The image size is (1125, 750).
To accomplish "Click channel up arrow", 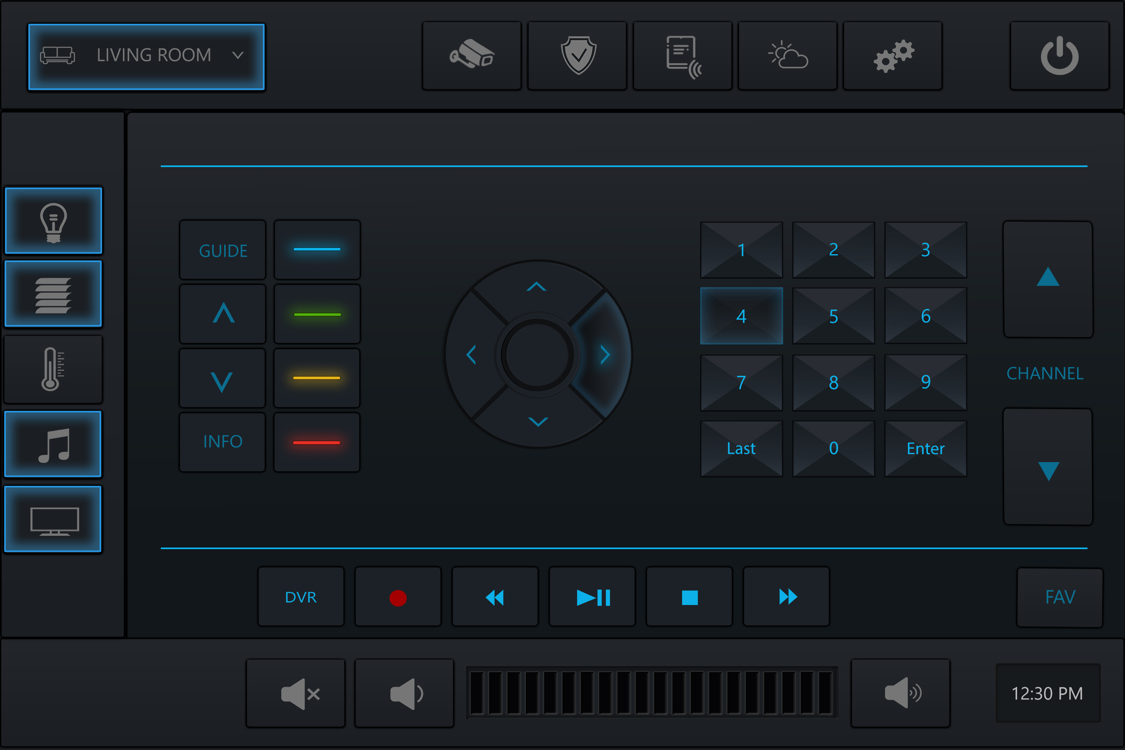I will click(x=1047, y=279).
